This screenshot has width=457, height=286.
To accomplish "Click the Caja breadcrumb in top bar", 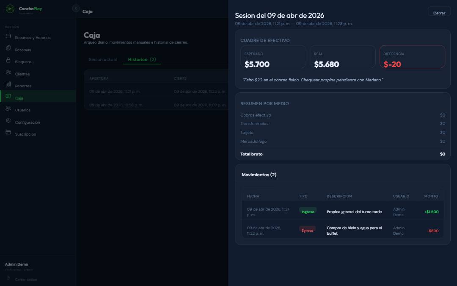I will [x=88, y=11].
